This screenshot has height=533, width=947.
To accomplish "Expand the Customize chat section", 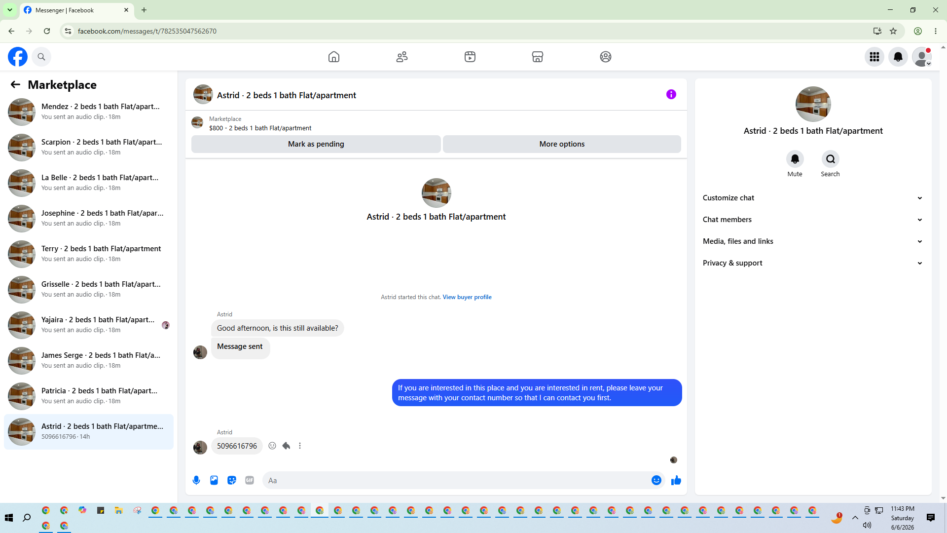I will pyautogui.click(x=813, y=198).
